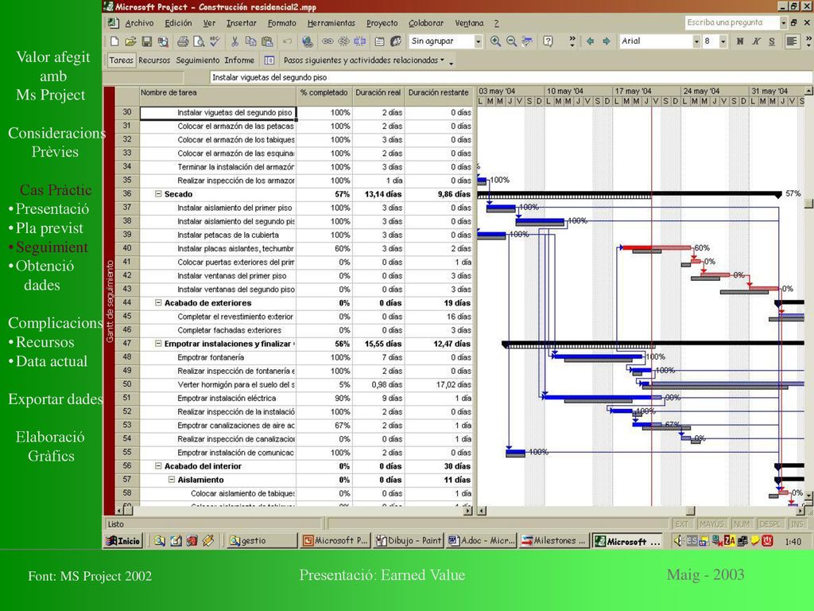Screen dimensions: 814x611
Task: Click the Recursos project guide button
Action: [154, 60]
